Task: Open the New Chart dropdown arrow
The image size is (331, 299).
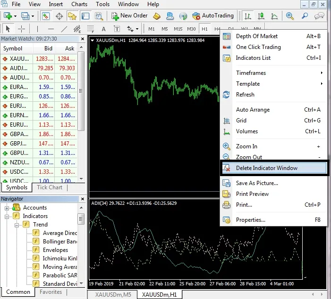Action: [15, 16]
